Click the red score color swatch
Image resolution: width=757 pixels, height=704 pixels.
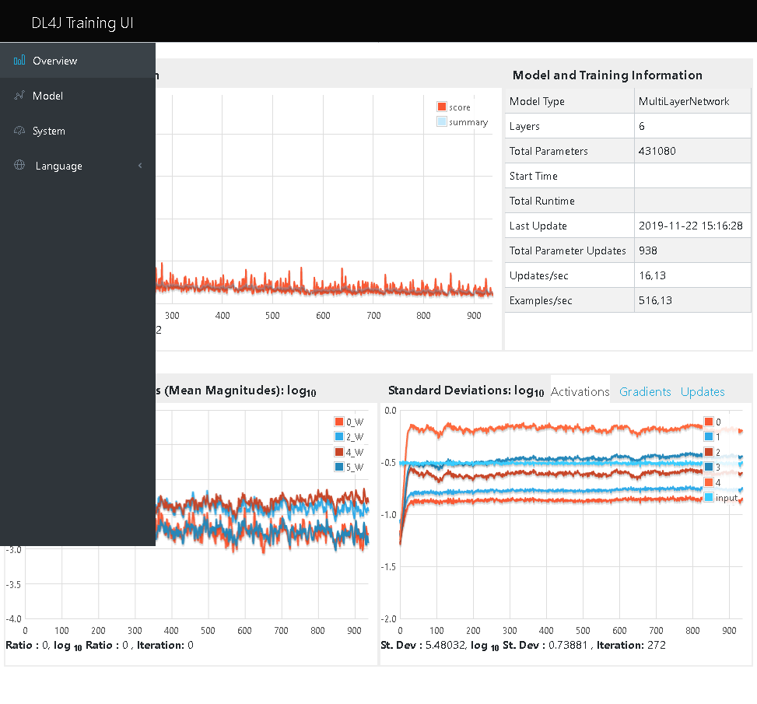pos(443,107)
